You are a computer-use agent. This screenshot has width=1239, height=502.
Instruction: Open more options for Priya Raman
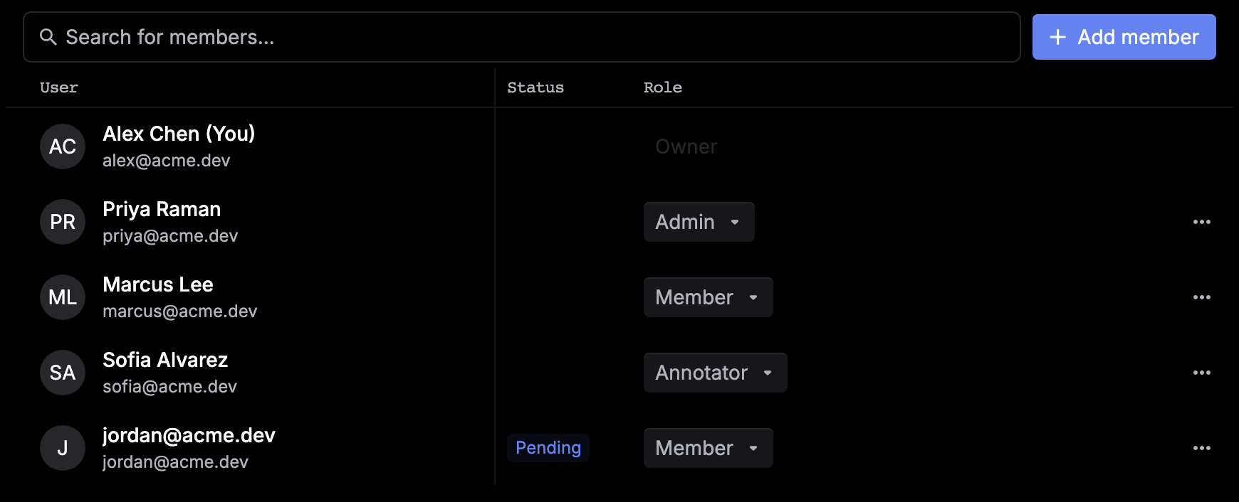tap(1202, 222)
